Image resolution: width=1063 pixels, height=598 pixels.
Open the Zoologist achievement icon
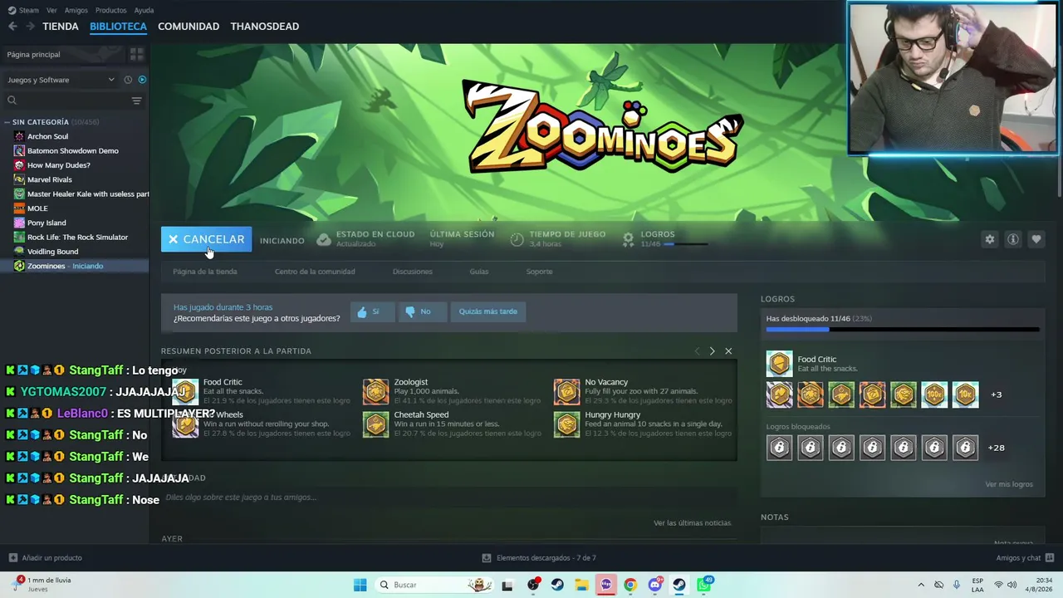[x=375, y=392]
